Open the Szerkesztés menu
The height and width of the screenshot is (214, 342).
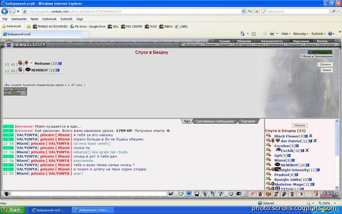coord(19,19)
